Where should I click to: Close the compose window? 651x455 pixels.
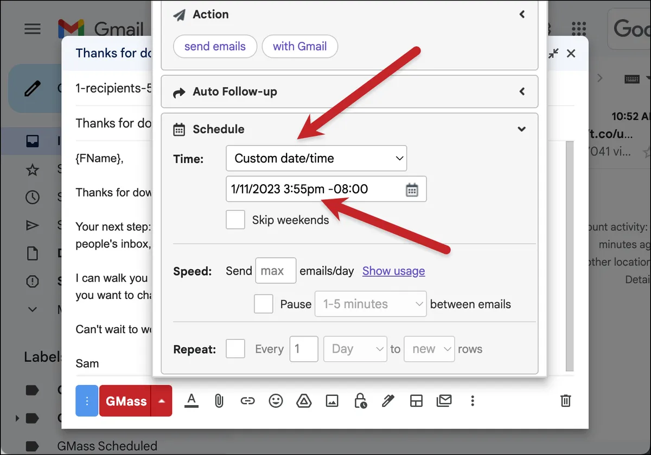[571, 53]
